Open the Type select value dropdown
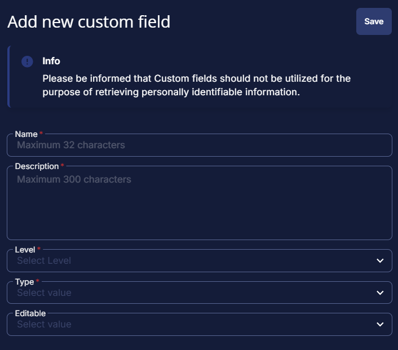The image size is (398, 350). pos(199,293)
